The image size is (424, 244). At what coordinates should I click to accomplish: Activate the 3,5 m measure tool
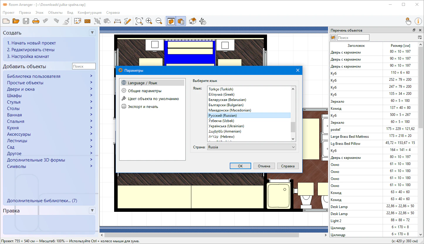point(117,21)
